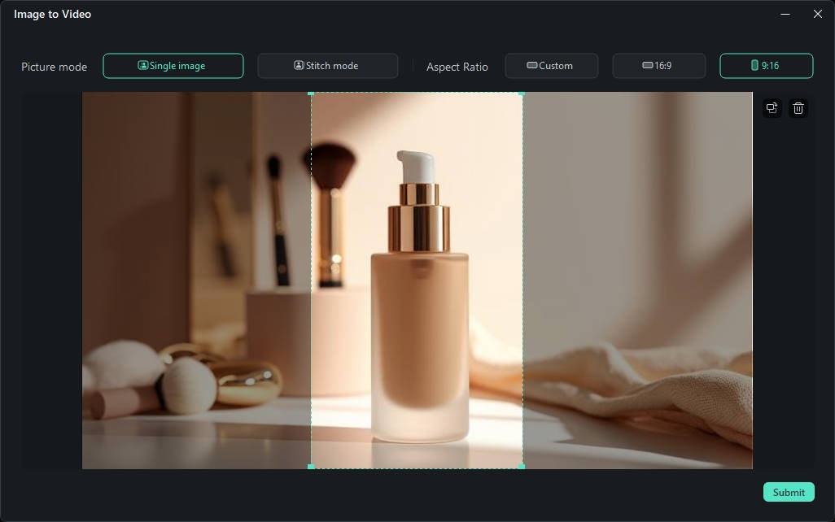Viewport: 835px width, 522px height.
Task: Close the Image to Video dialog
Action: click(817, 14)
